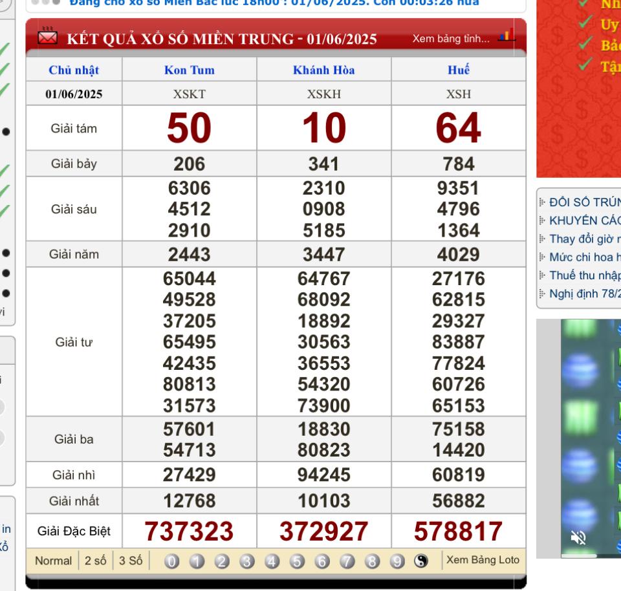Switch to 3 Số display mode
The height and width of the screenshot is (591, 621).
pos(131,561)
